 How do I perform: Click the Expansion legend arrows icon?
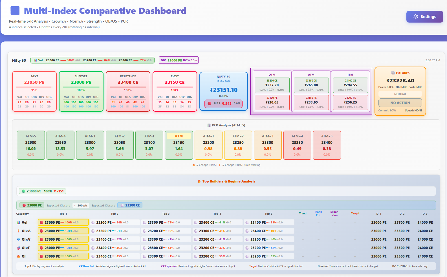point(162,266)
